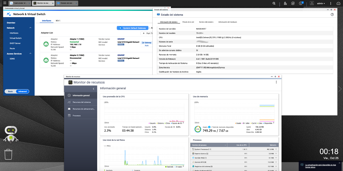This screenshot has width=343, height=171.
Task: Click the System Default Gateway button
Action: click(133, 28)
